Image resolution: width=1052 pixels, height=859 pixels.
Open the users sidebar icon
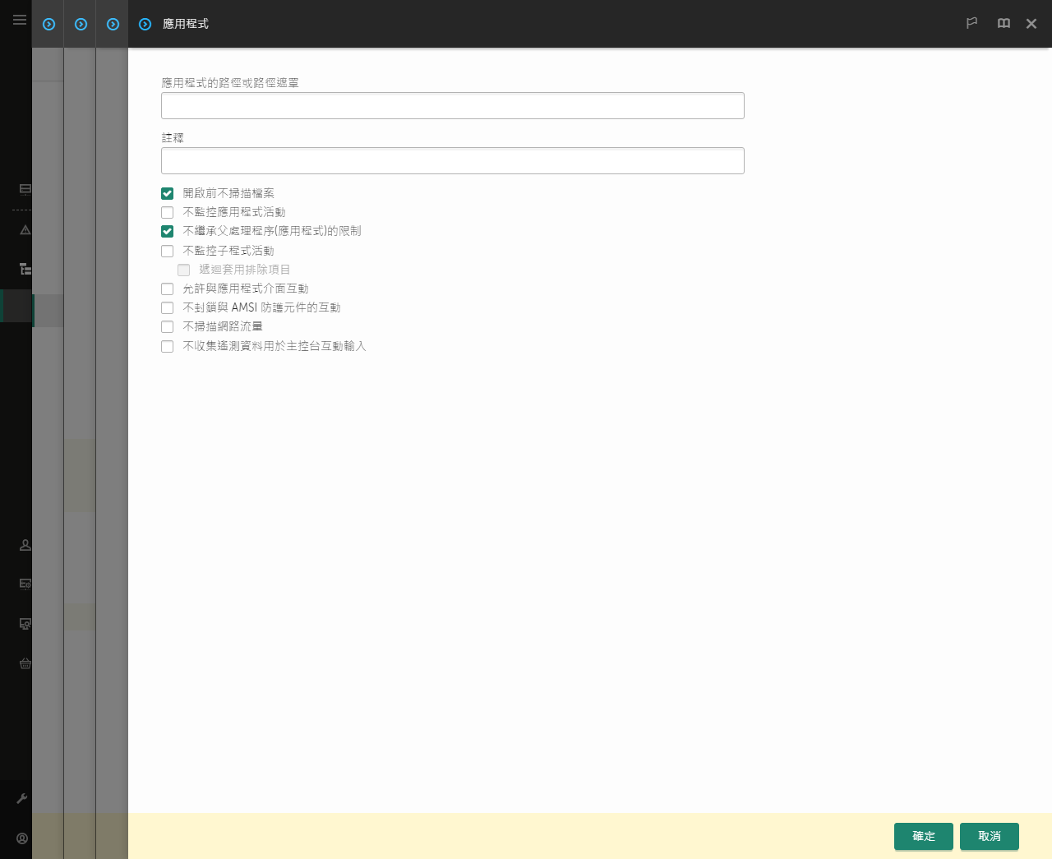(x=25, y=545)
